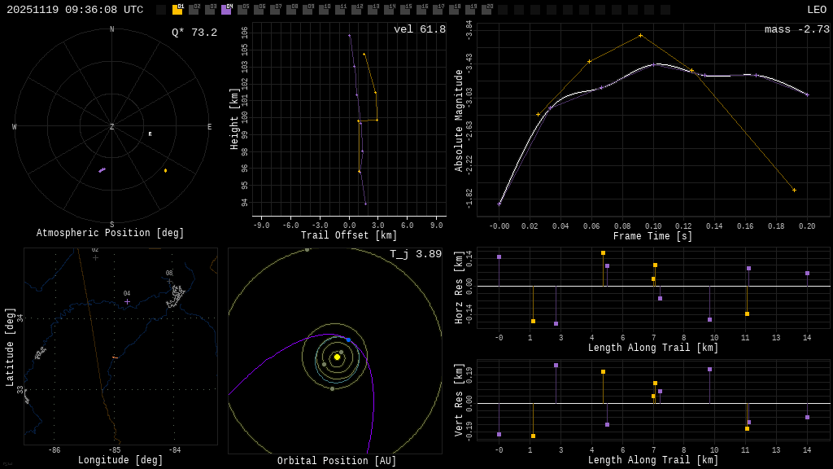Click the blue Earth dot on orbit
Viewport: 833px width, 469px height.
pos(348,340)
